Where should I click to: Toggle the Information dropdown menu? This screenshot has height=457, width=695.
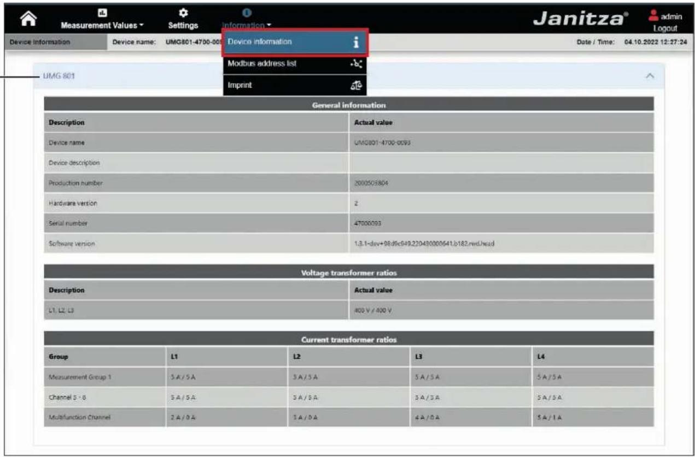247,25
